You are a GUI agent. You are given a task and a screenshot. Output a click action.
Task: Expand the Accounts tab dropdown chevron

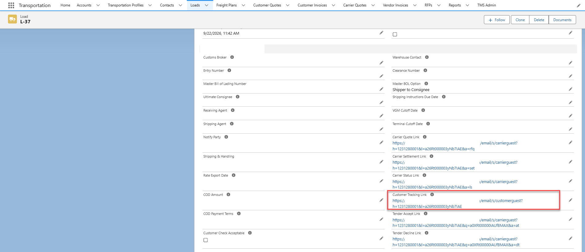point(98,5)
